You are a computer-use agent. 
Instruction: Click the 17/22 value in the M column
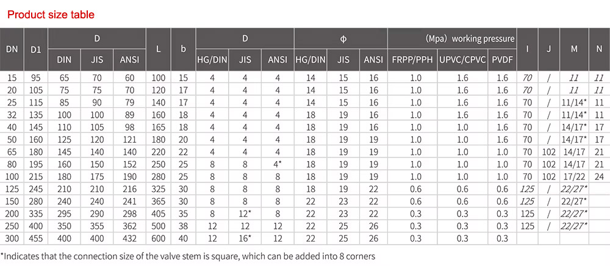tap(574, 177)
